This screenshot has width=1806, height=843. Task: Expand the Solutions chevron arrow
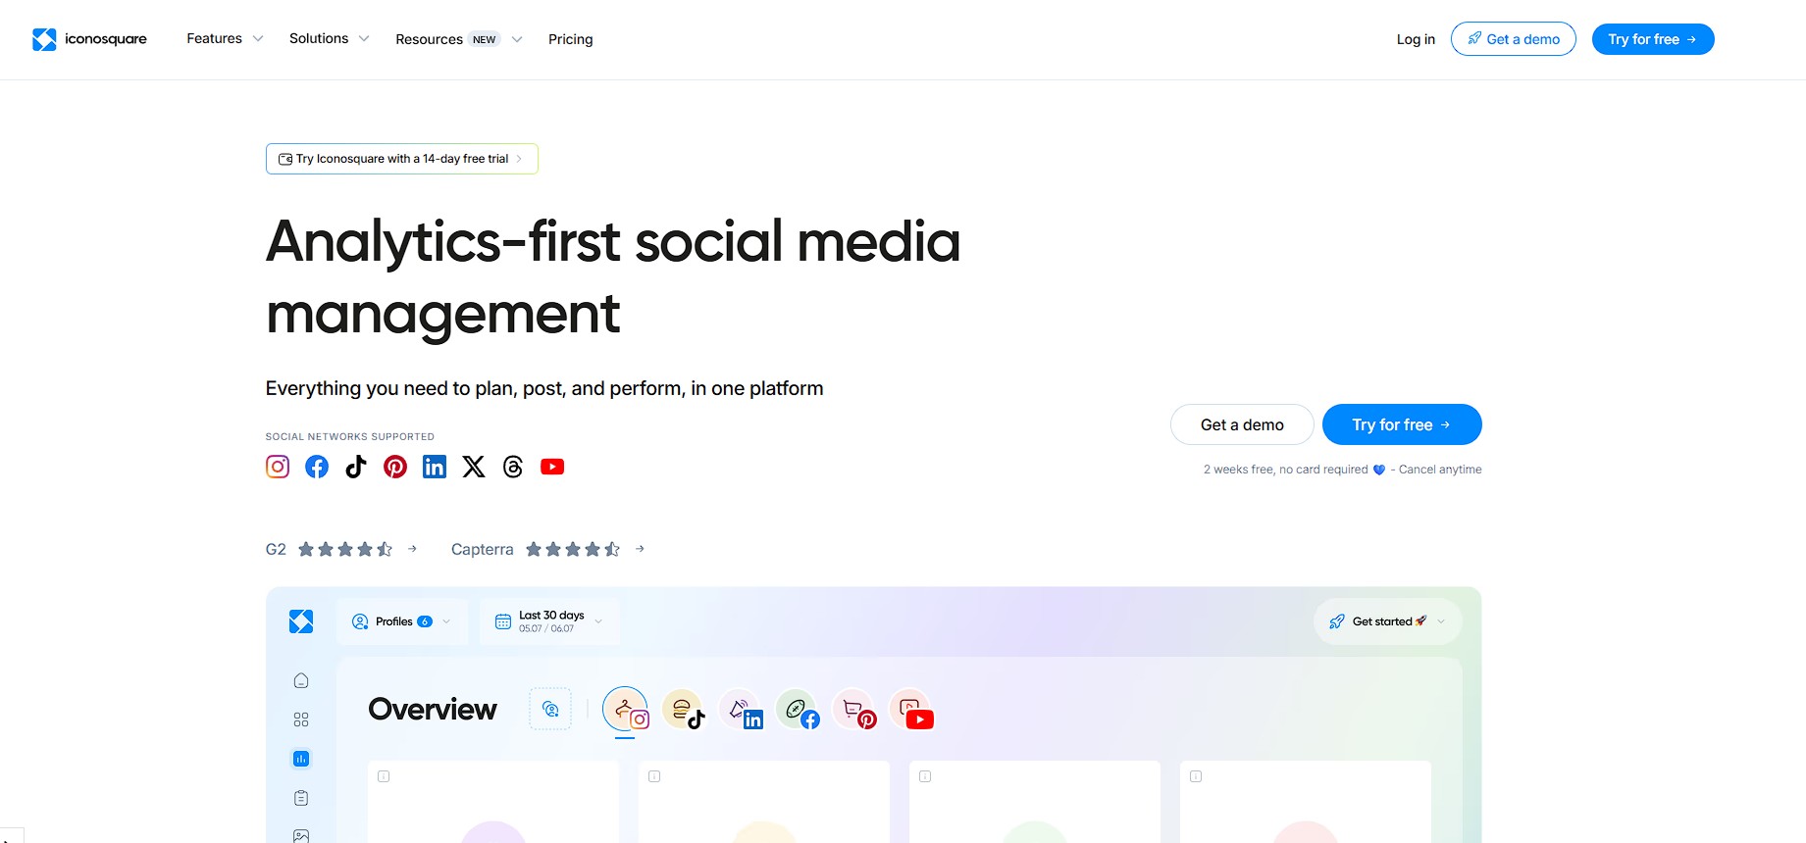point(364,39)
